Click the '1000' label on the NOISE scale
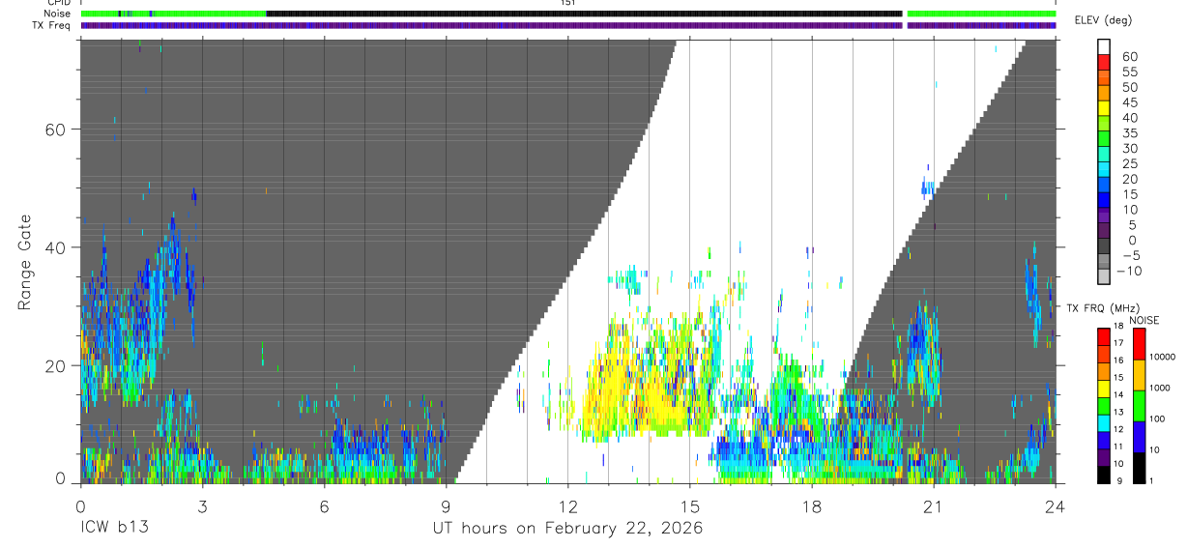1187x548 pixels. click(x=1162, y=388)
